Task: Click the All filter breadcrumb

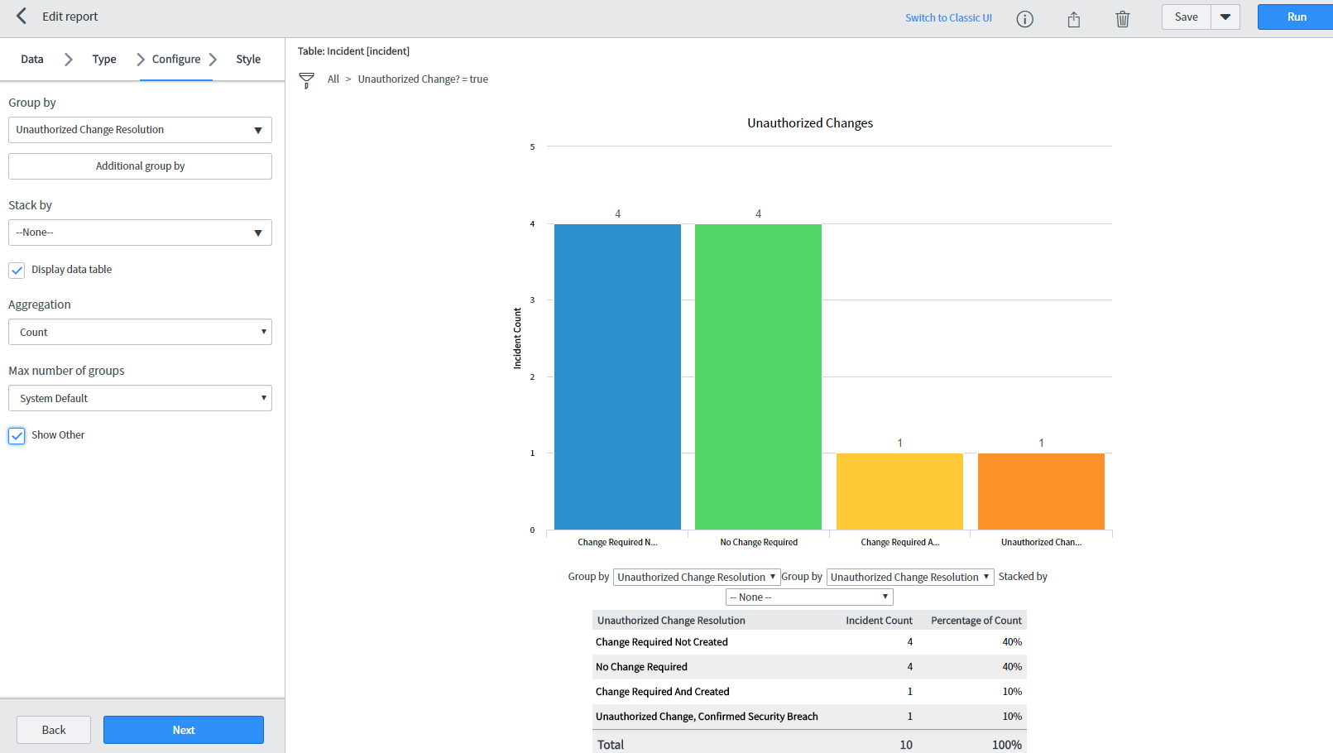Action: pos(333,79)
